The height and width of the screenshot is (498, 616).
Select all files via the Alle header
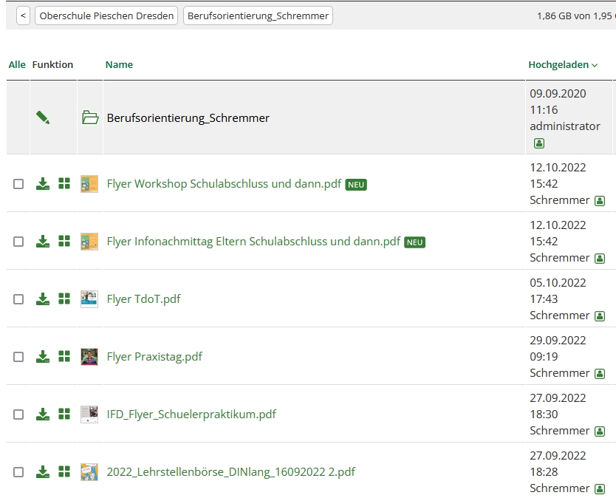(17, 65)
